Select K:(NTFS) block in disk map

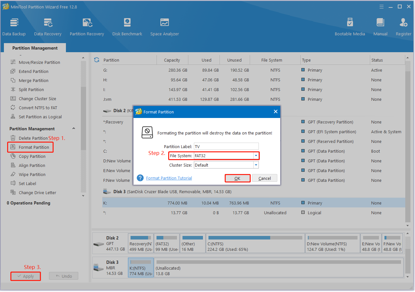pyautogui.click(x=141, y=268)
